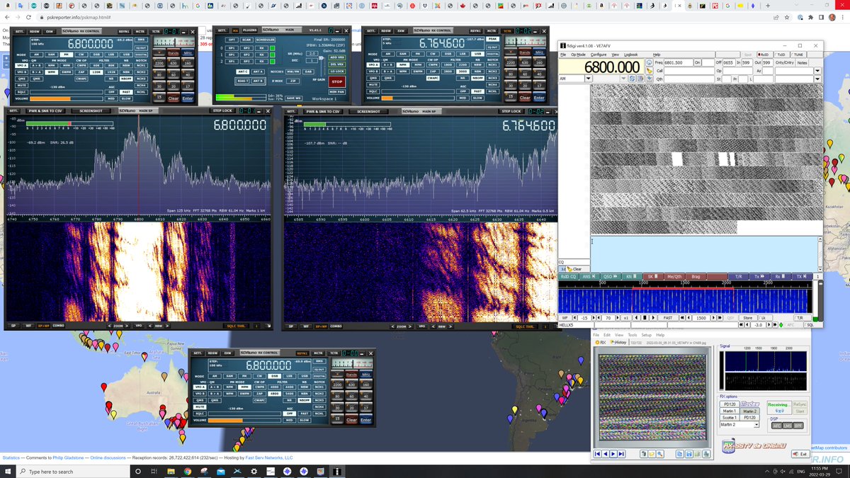The image size is (850, 478).
Task: Open RX-SSTV Setup menu
Action: point(647,335)
